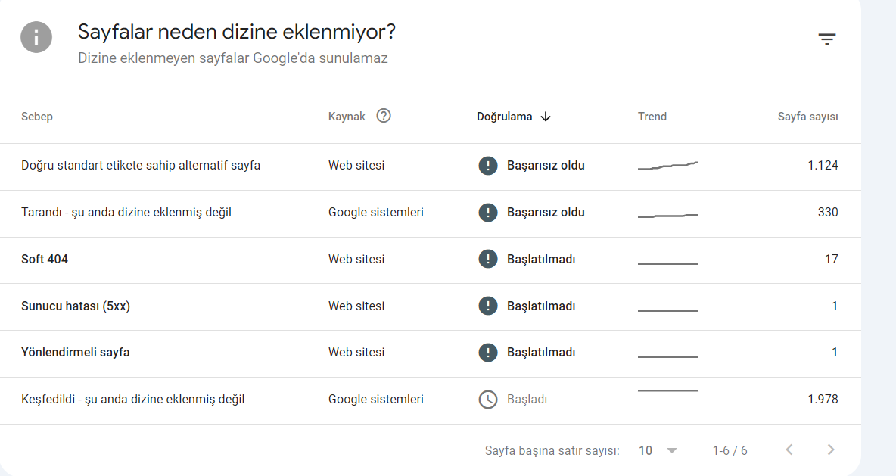Open the Kaynak help question mark
Viewport: 896px width, 476px height.
(384, 116)
